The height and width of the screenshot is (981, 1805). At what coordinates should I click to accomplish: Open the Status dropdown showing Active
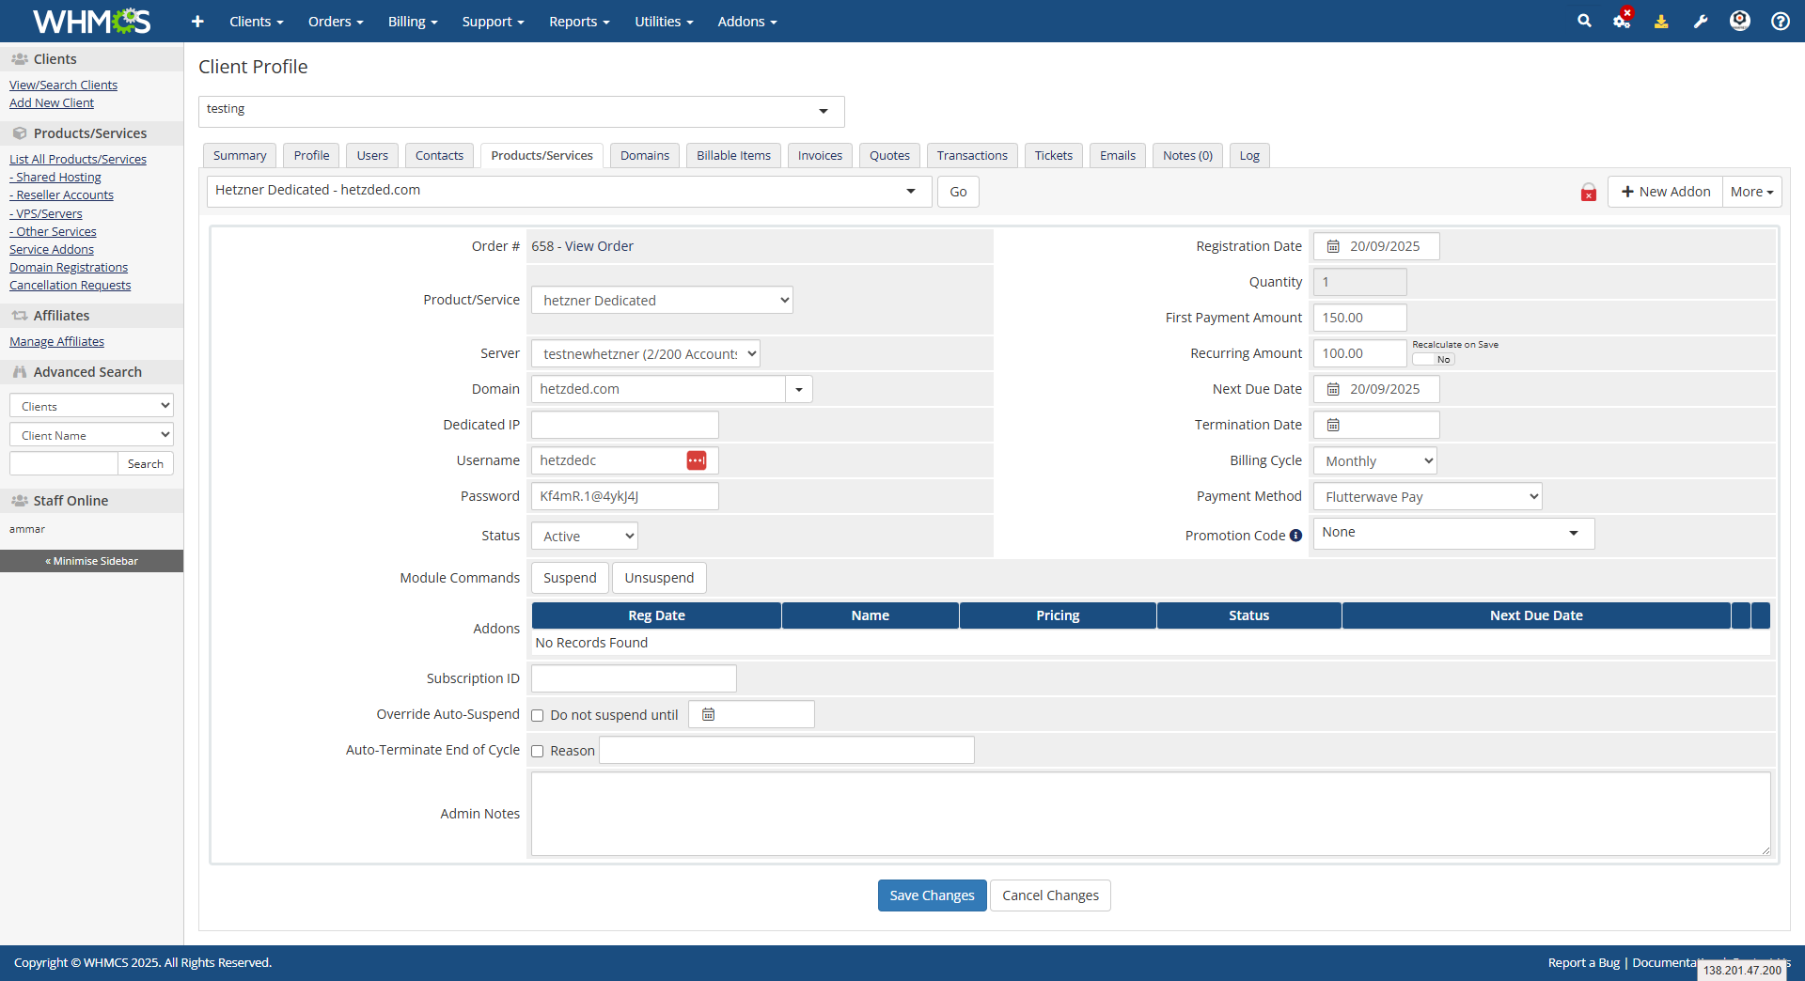(584, 536)
